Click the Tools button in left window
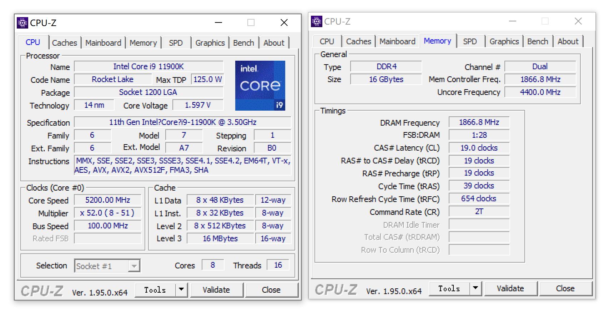Screen dimensions: 609x313 [x=155, y=289]
